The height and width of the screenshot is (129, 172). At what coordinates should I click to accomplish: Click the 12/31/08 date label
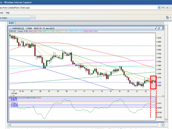14,94
